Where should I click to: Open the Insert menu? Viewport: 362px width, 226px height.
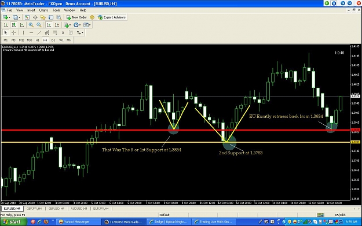[x=31, y=10]
